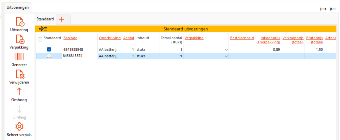
Task: Click the Verwijderen delete icon
Action: pyautogui.click(x=20, y=74)
